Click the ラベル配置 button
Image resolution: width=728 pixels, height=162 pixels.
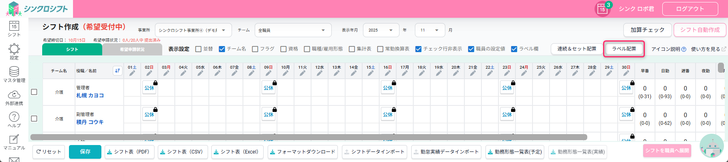624,49
